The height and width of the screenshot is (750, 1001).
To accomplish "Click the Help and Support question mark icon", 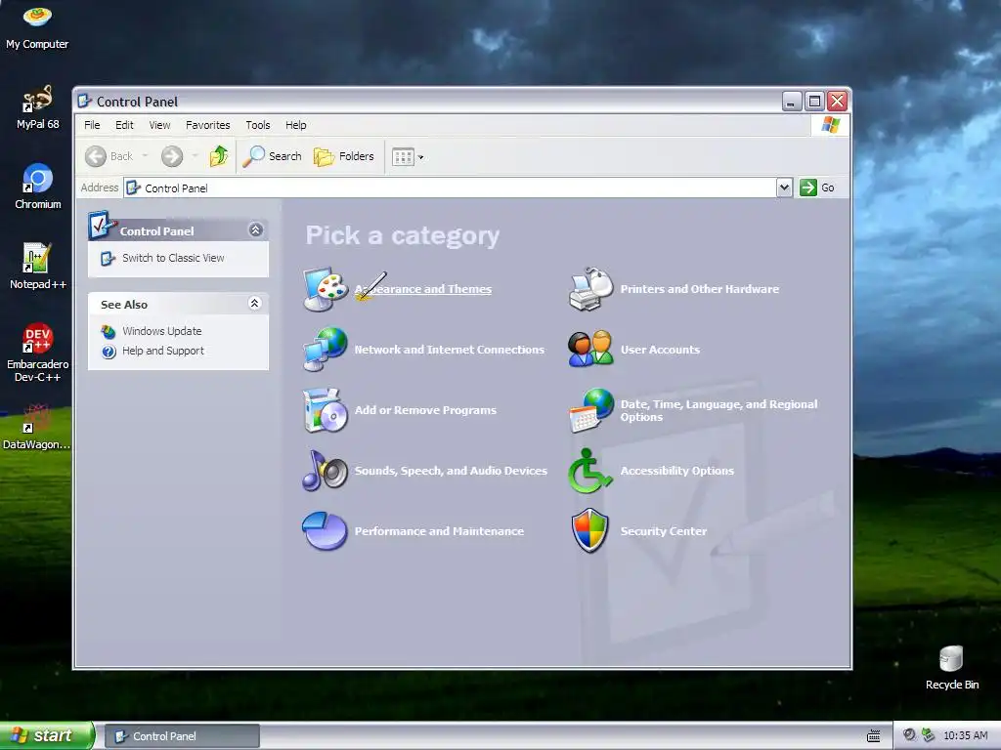I will pos(109,352).
